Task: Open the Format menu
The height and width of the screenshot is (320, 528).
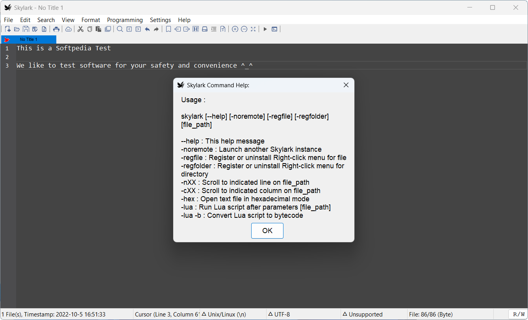Action: (91, 20)
